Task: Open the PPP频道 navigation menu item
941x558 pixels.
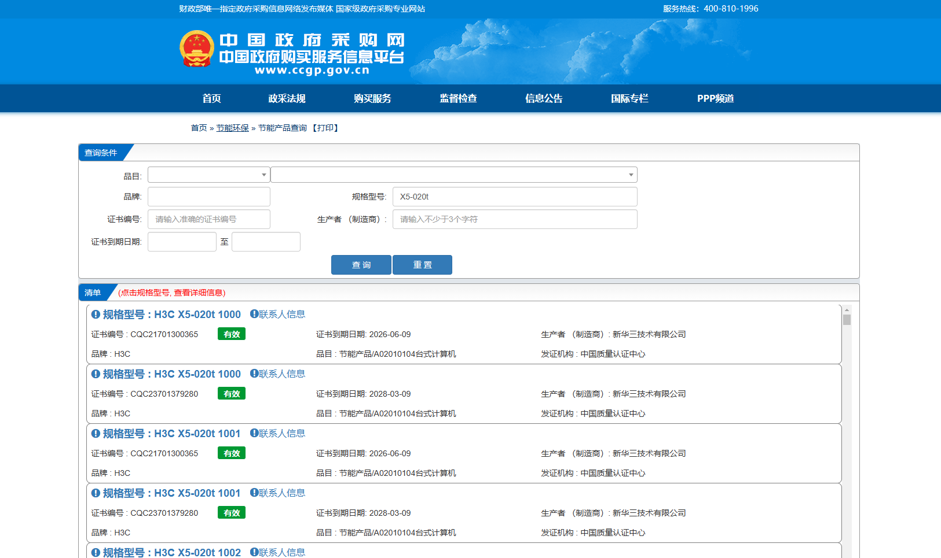Action: (715, 98)
